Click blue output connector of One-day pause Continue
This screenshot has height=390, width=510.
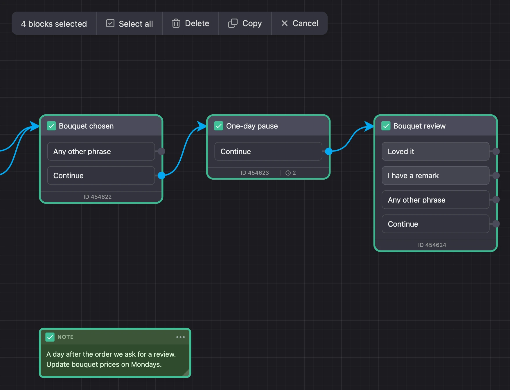(329, 151)
